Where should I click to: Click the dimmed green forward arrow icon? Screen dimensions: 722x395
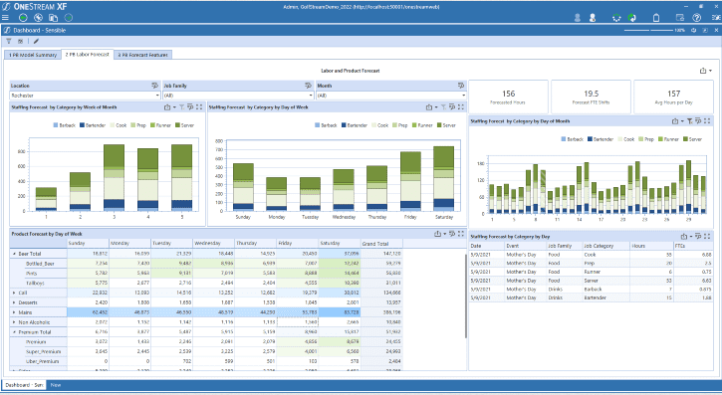(x=69, y=18)
